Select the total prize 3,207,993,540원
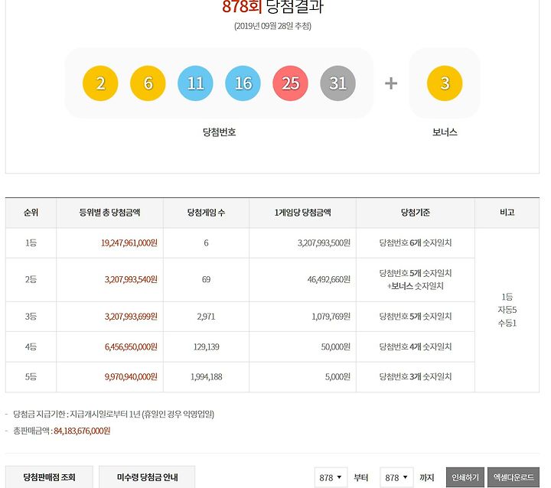Viewport: 551px width, 488px height. (x=131, y=279)
